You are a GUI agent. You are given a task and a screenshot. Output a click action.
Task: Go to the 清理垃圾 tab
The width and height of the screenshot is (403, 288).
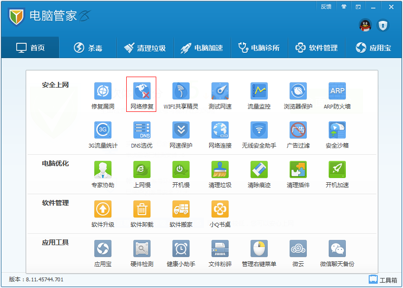[x=144, y=48]
